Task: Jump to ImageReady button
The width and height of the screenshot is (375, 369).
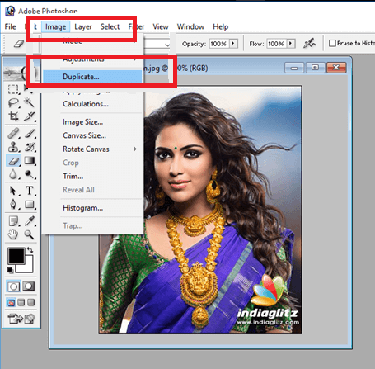Action: coord(21,319)
